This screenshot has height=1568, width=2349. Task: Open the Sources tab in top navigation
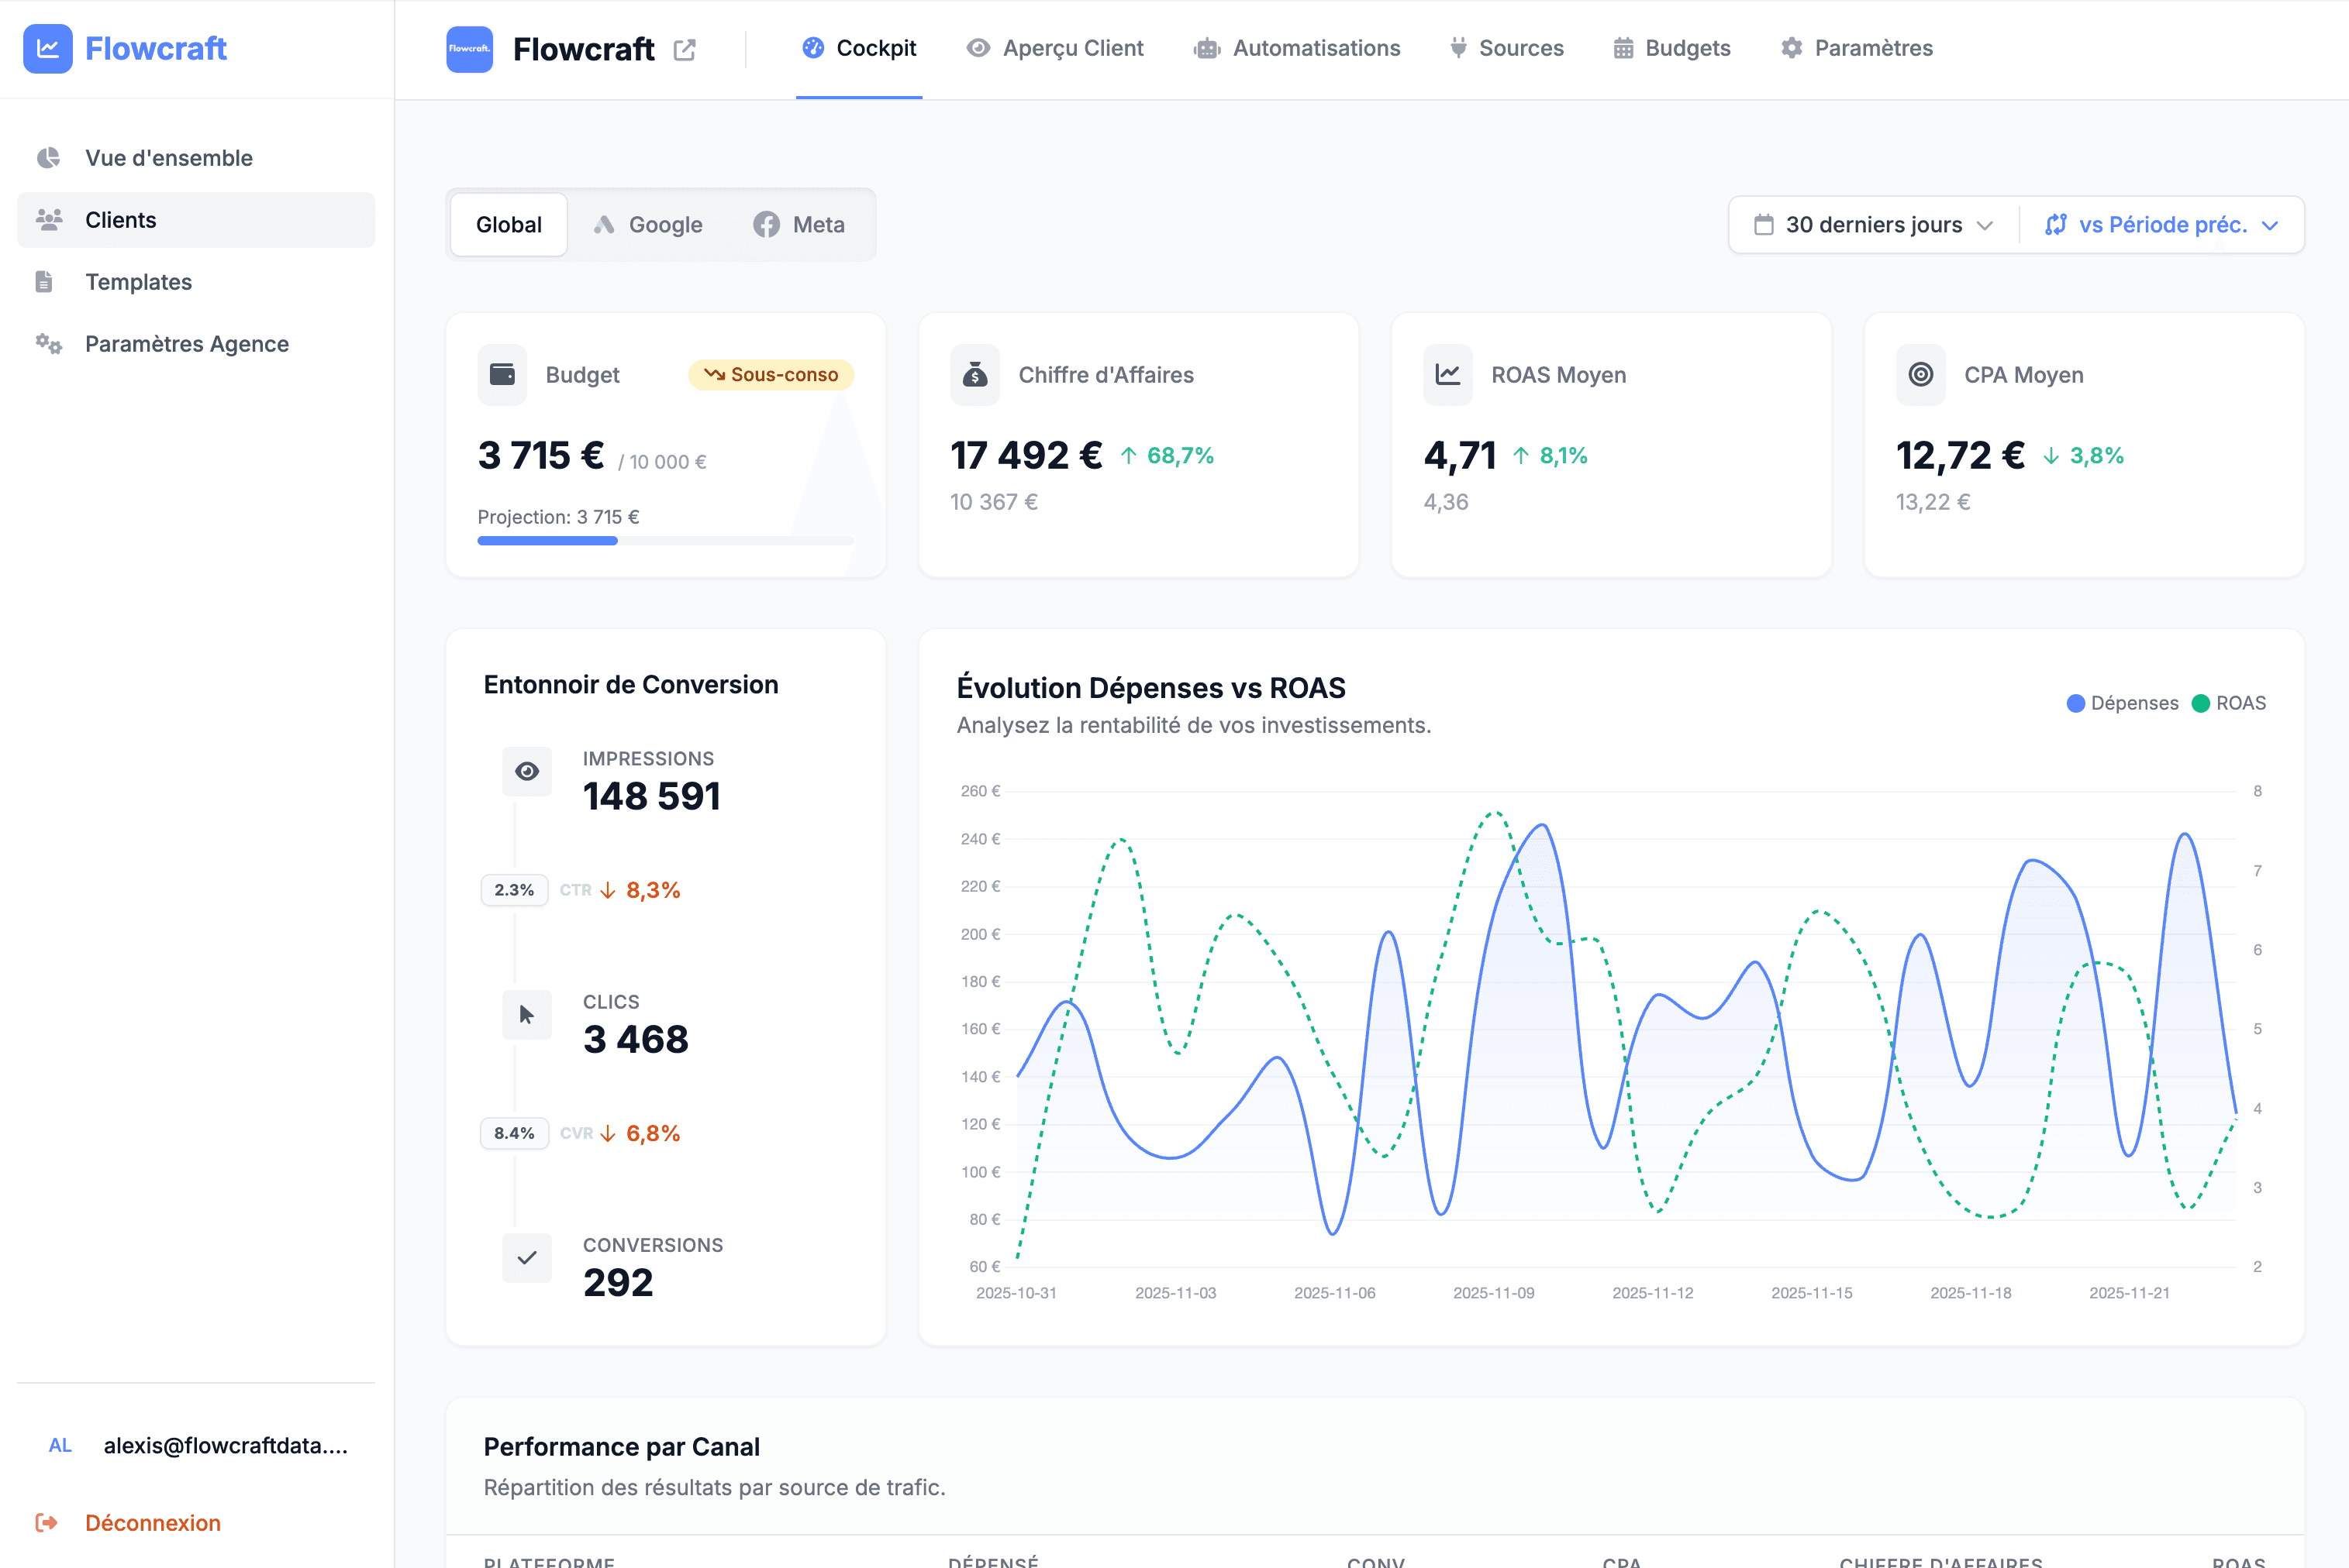coord(1506,47)
